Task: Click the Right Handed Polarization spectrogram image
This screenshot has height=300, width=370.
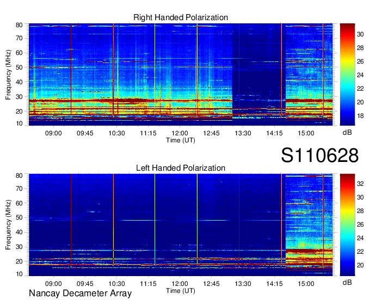Action: pyautogui.click(x=181, y=74)
